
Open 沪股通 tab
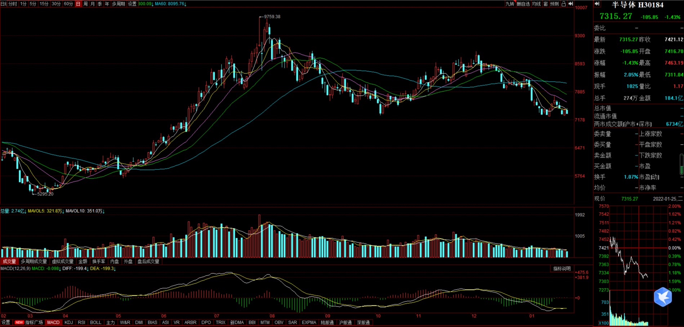click(x=345, y=322)
